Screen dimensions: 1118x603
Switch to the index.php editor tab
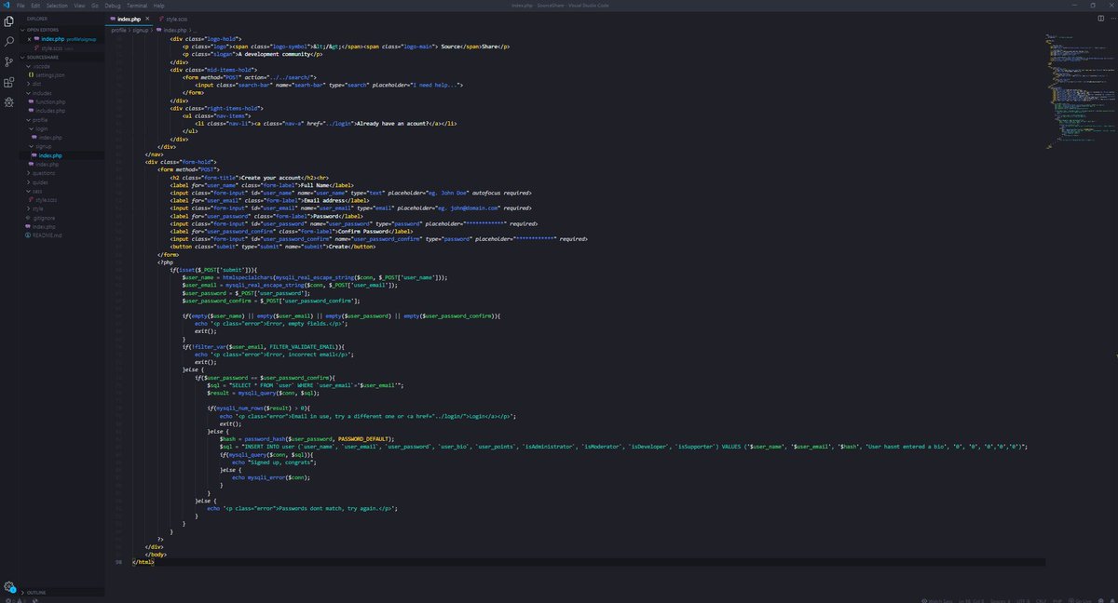[x=129, y=19]
